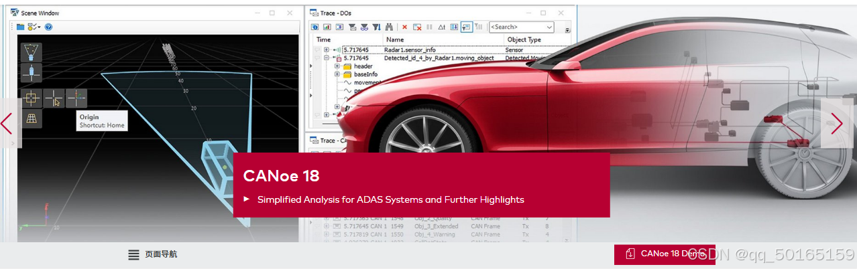Maximize the Trace - DOs window
This screenshot has height=269, width=857.
pyautogui.click(x=543, y=12)
